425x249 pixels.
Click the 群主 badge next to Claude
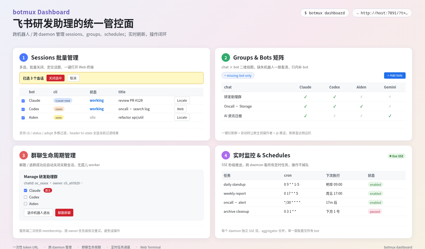tap(48, 190)
